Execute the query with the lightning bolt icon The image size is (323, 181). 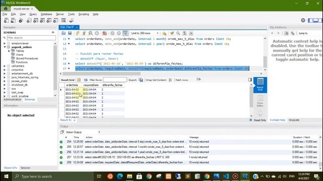pos(77,33)
